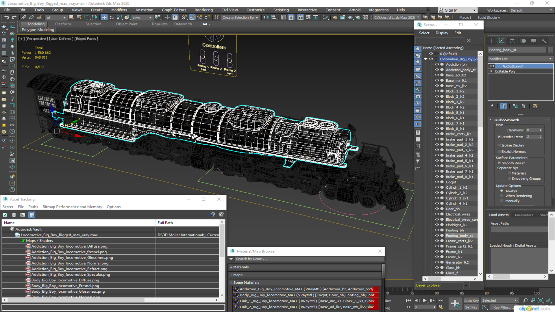Open the Display command panel tab
Screen dimensions: 555x312
pos(534,41)
